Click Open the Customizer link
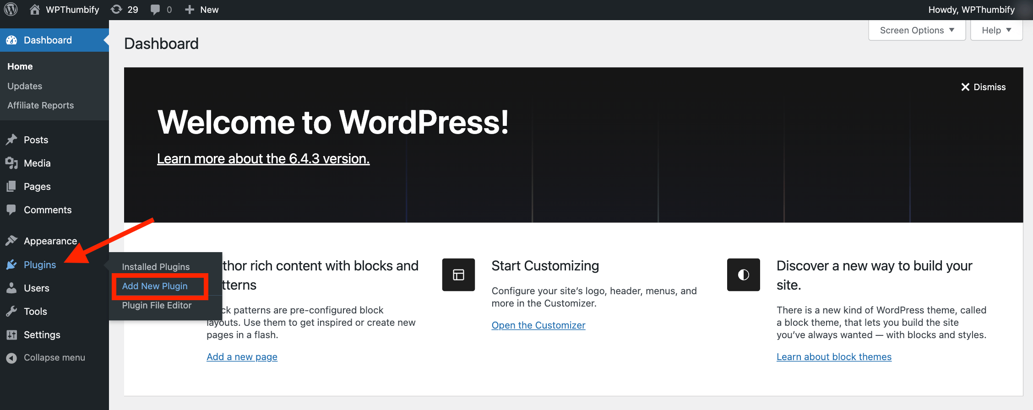 tap(538, 325)
